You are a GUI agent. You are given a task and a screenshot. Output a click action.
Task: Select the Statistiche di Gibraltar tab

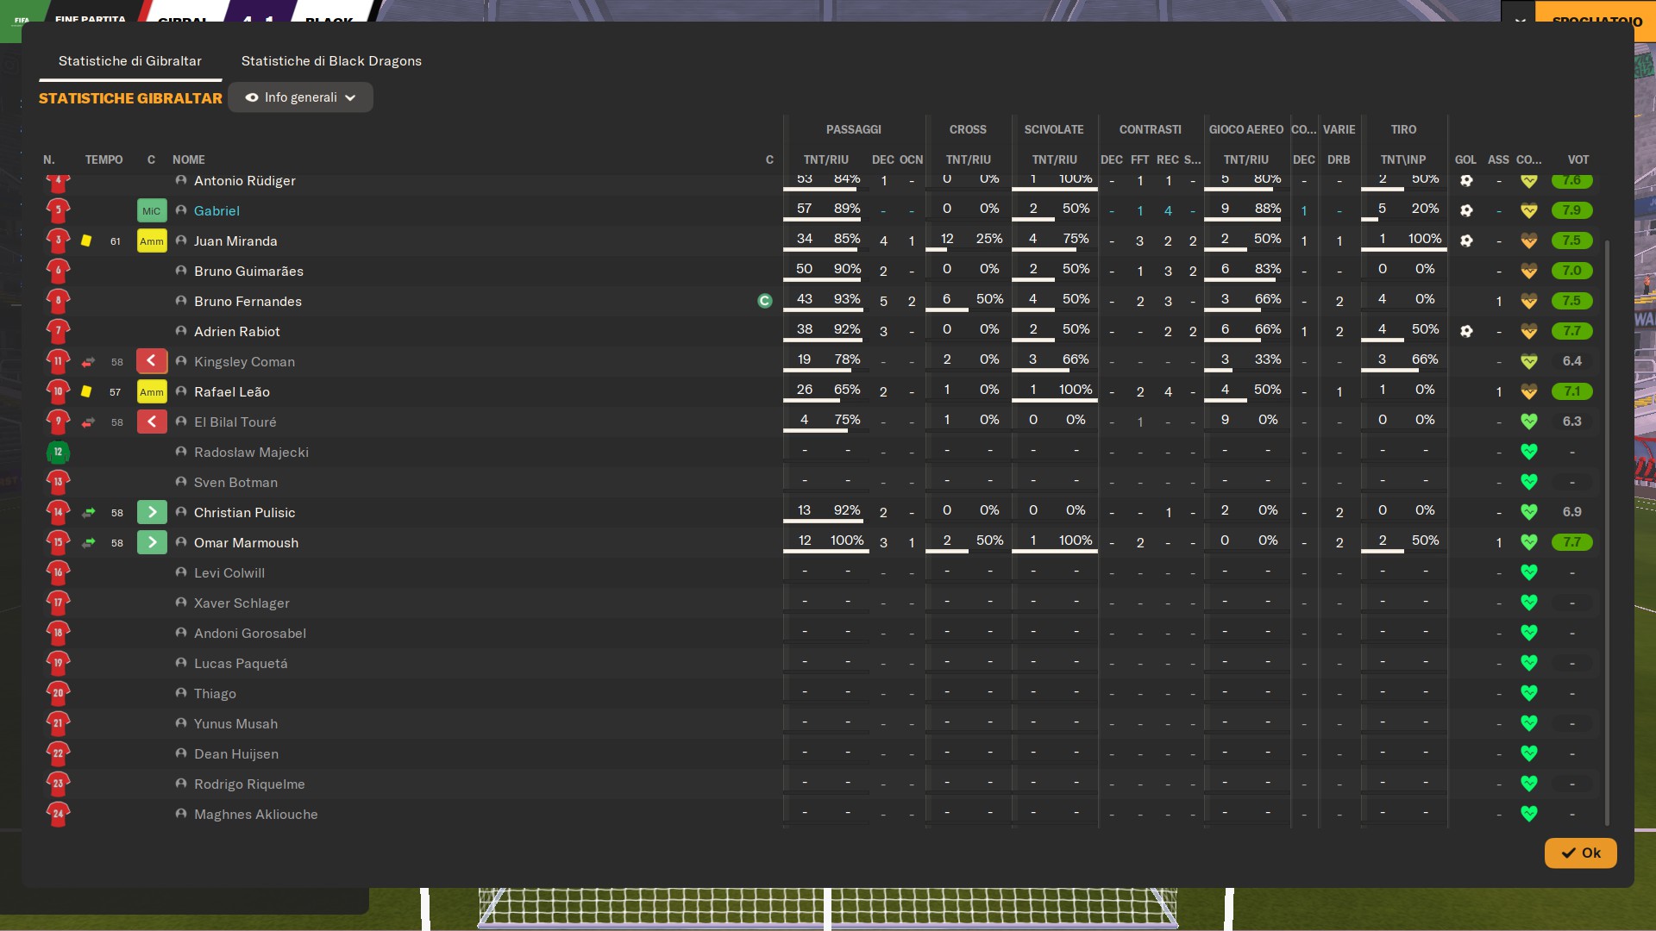pos(130,60)
